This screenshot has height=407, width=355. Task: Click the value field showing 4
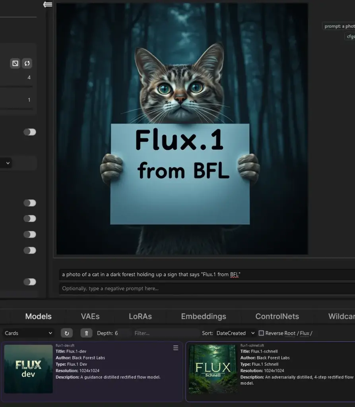29,78
